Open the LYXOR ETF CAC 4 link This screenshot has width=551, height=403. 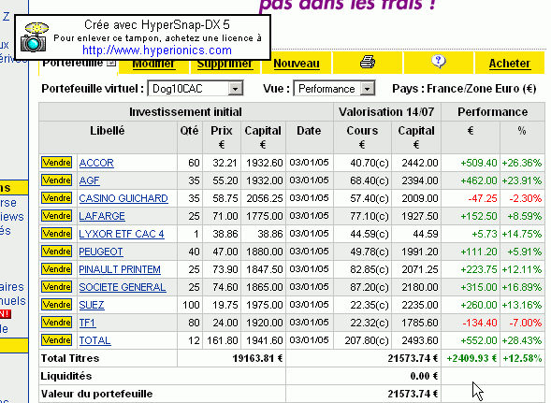pos(122,234)
